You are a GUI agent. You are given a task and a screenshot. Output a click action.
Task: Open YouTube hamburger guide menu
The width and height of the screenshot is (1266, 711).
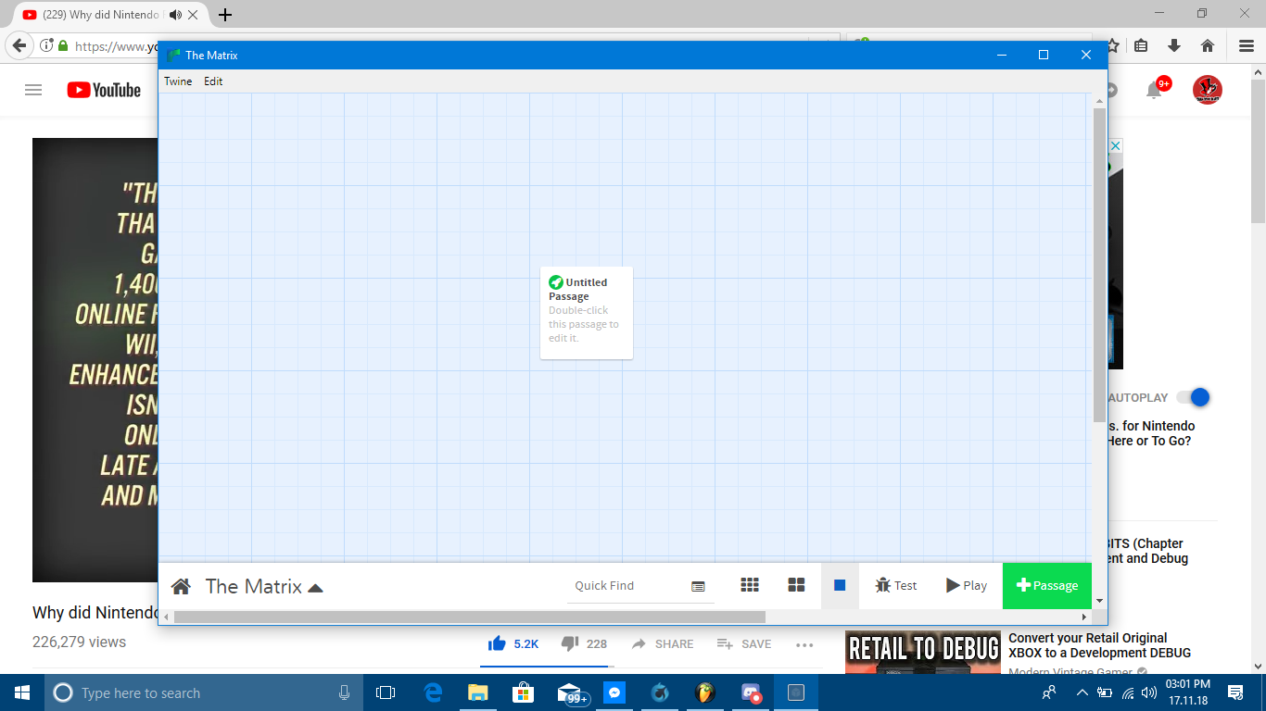pos(33,90)
